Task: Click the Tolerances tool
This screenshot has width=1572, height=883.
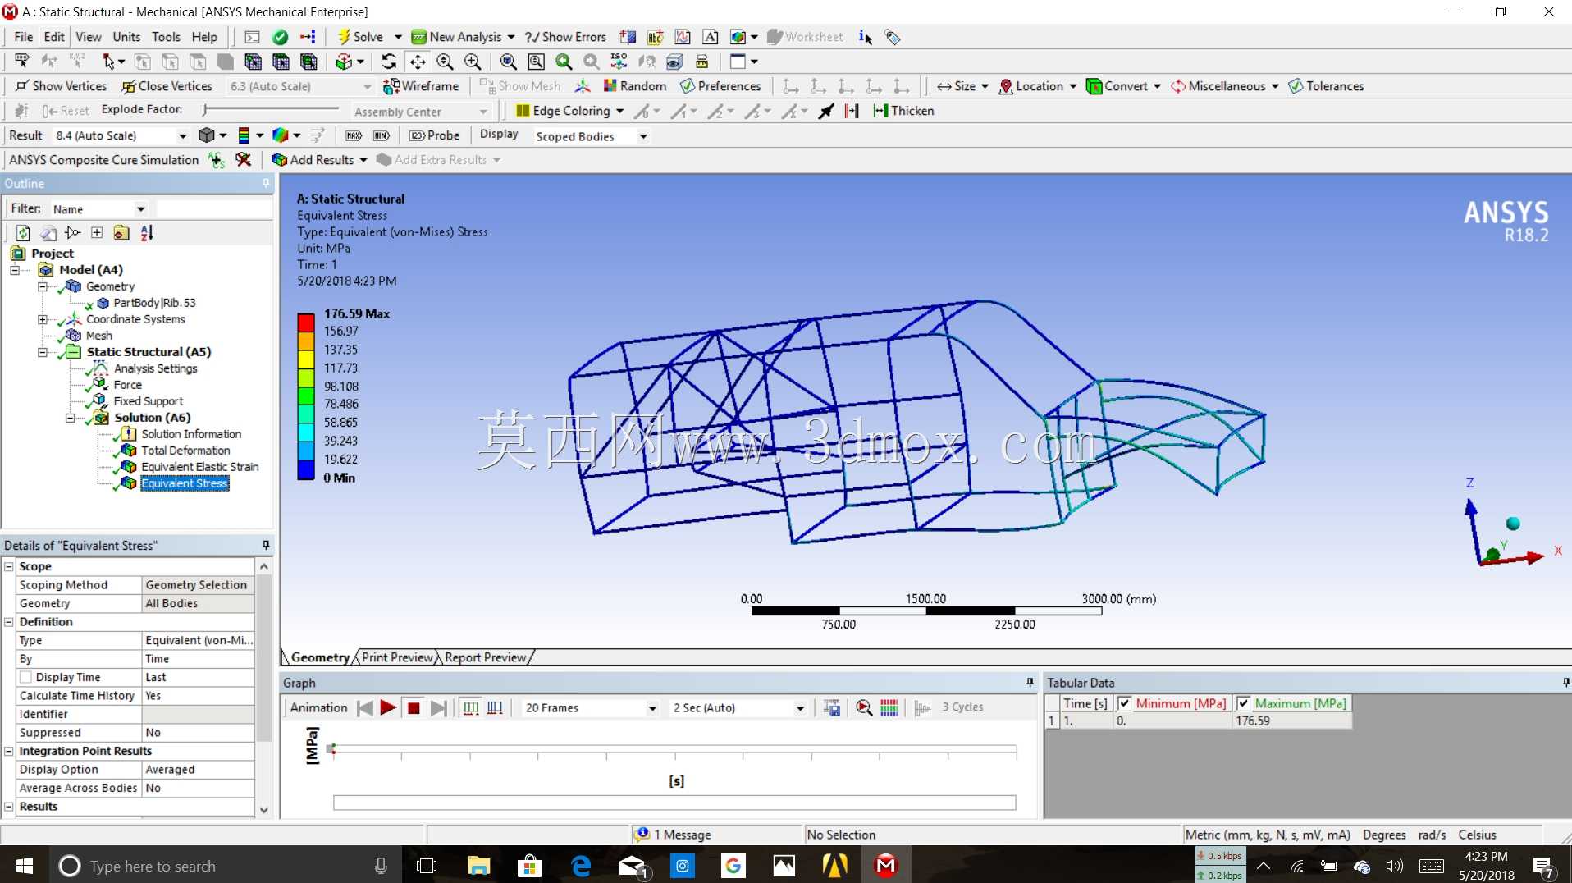Action: point(1326,86)
